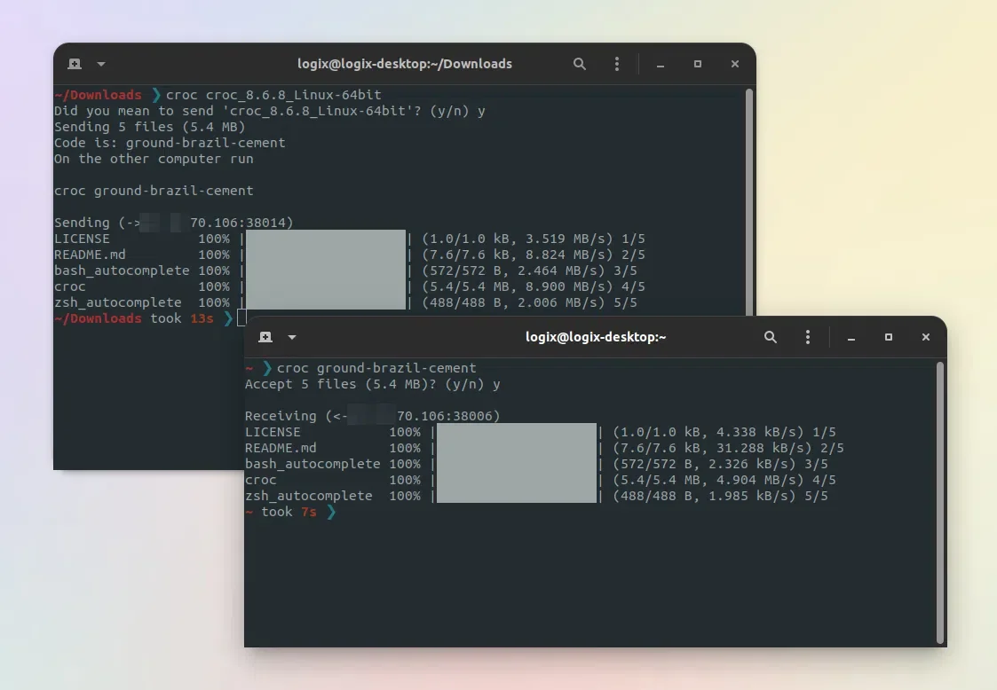Screen dimensions: 997x690
Task: Click 'took 13s' prompt in Downloads terminal
Action: [x=182, y=318]
